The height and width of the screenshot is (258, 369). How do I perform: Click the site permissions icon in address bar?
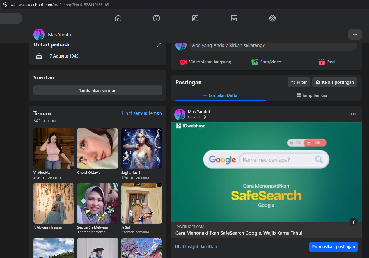click(13, 4)
